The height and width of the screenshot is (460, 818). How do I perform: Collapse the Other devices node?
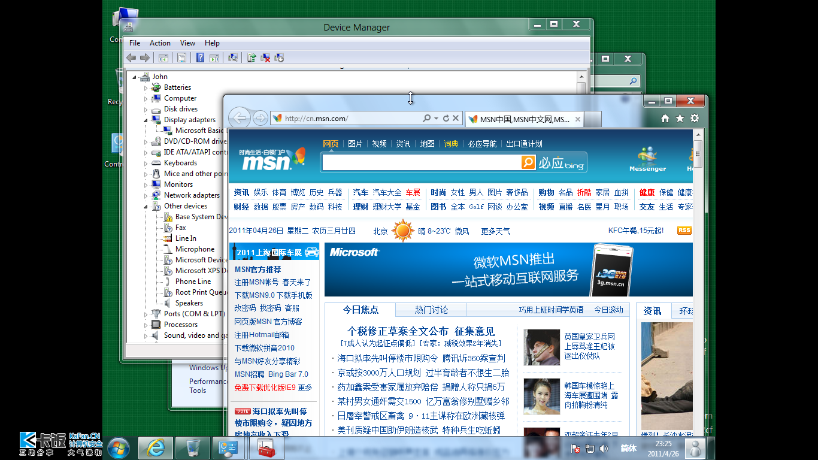point(146,206)
